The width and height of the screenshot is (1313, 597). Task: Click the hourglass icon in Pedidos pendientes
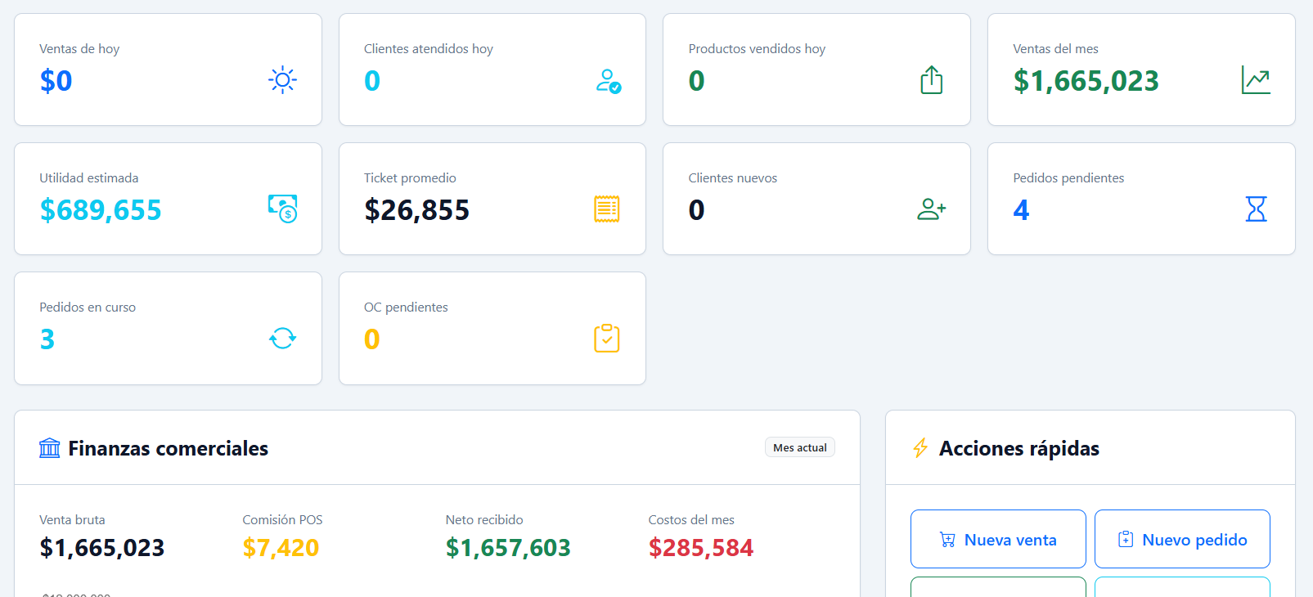pyautogui.click(x=1256, y=209)
